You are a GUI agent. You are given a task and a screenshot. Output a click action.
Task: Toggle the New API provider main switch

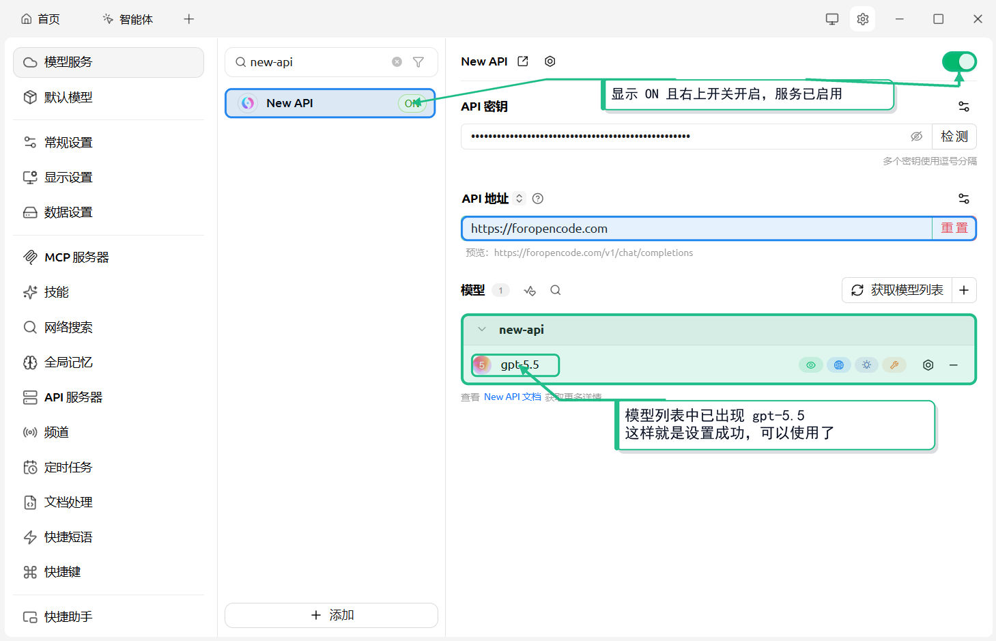point(959,61)
